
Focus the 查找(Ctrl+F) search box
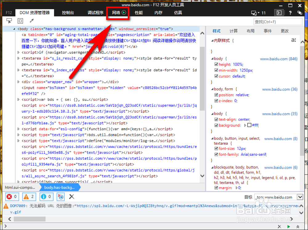coord(278,22)
